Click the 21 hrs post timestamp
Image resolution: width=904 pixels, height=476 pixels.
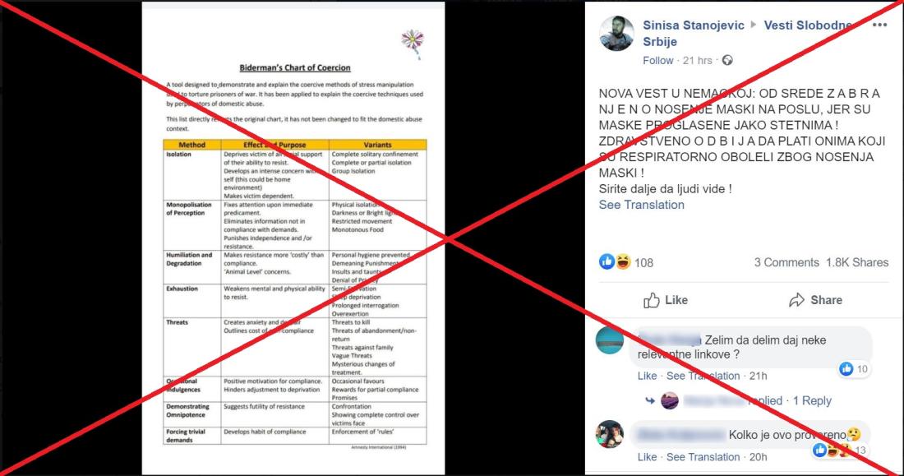697,60
